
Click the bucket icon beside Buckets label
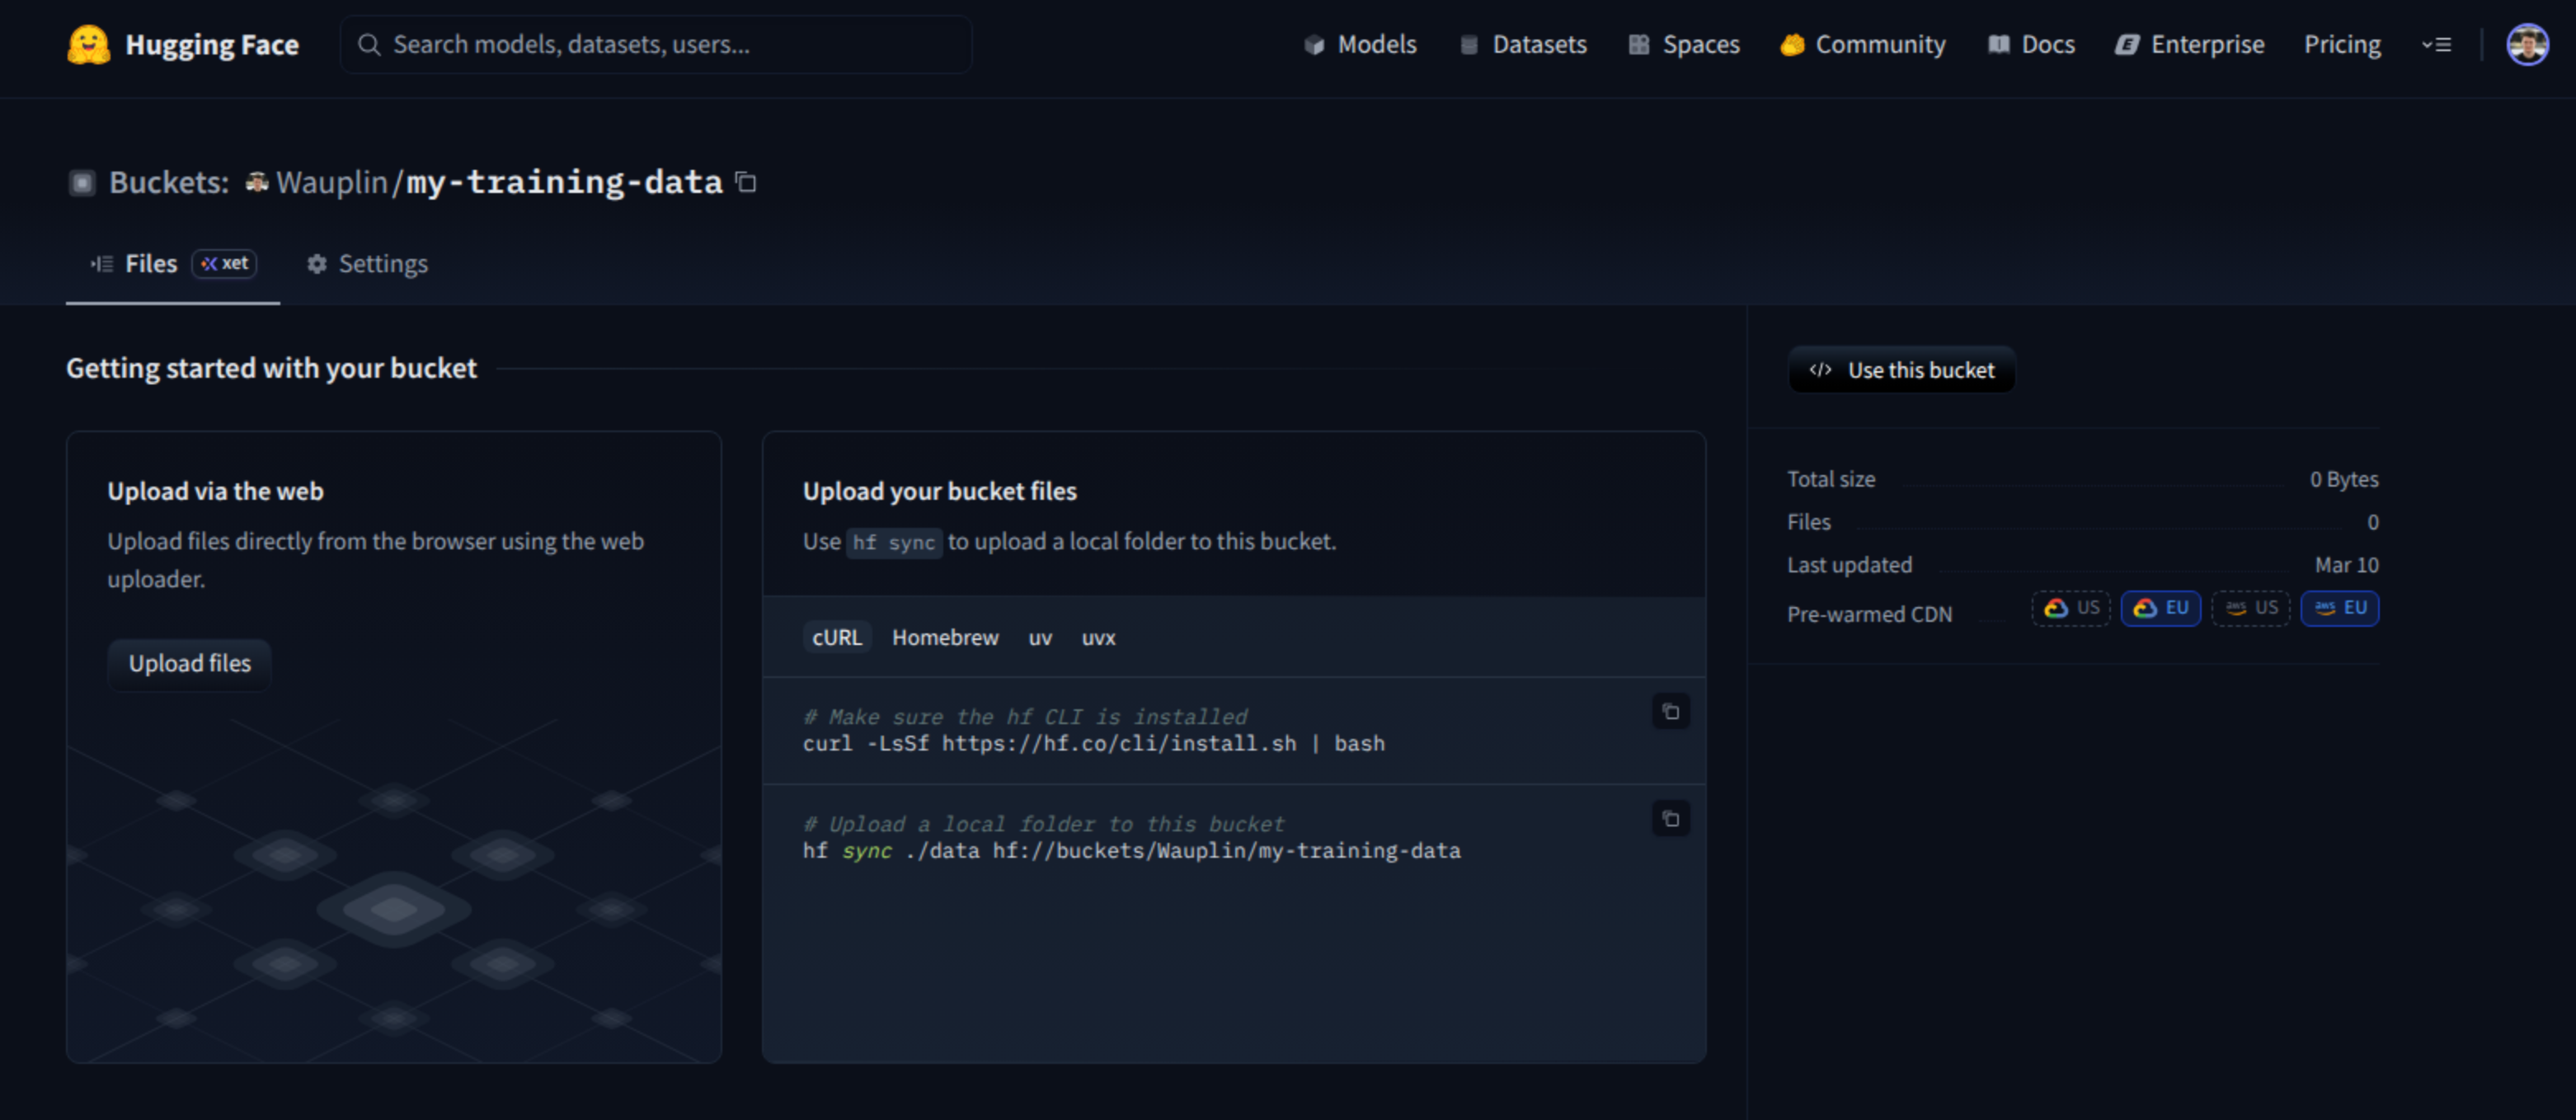tap(82, 183)
